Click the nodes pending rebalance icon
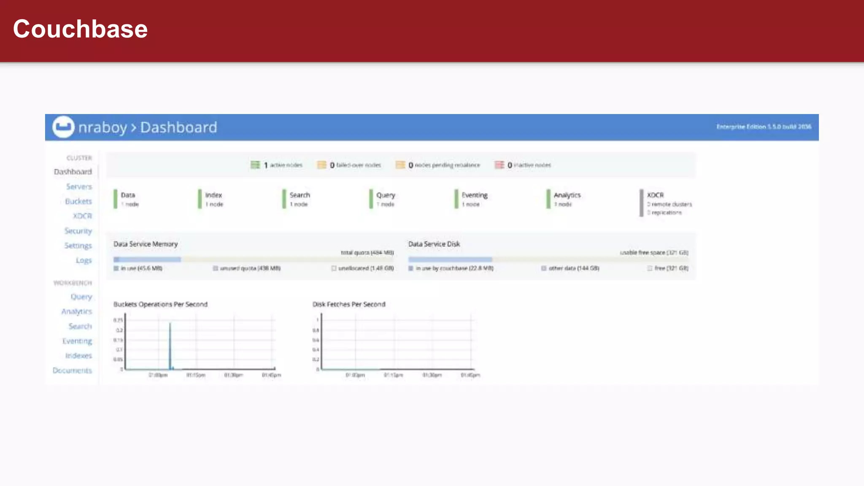The height and width of the screenshot is (486, 864). 400,165
